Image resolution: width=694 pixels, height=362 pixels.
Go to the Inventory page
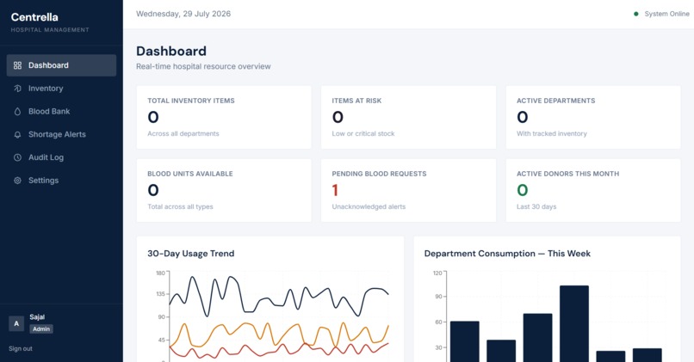point(61,89)
